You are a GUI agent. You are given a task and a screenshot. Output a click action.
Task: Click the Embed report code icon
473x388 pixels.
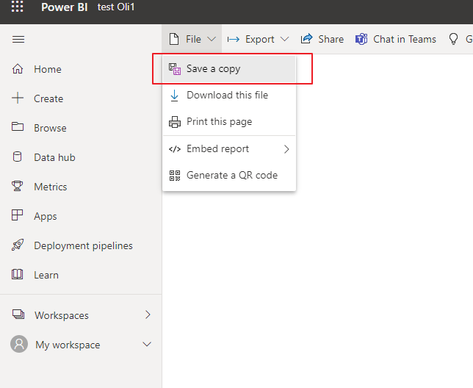coord(175,149)
